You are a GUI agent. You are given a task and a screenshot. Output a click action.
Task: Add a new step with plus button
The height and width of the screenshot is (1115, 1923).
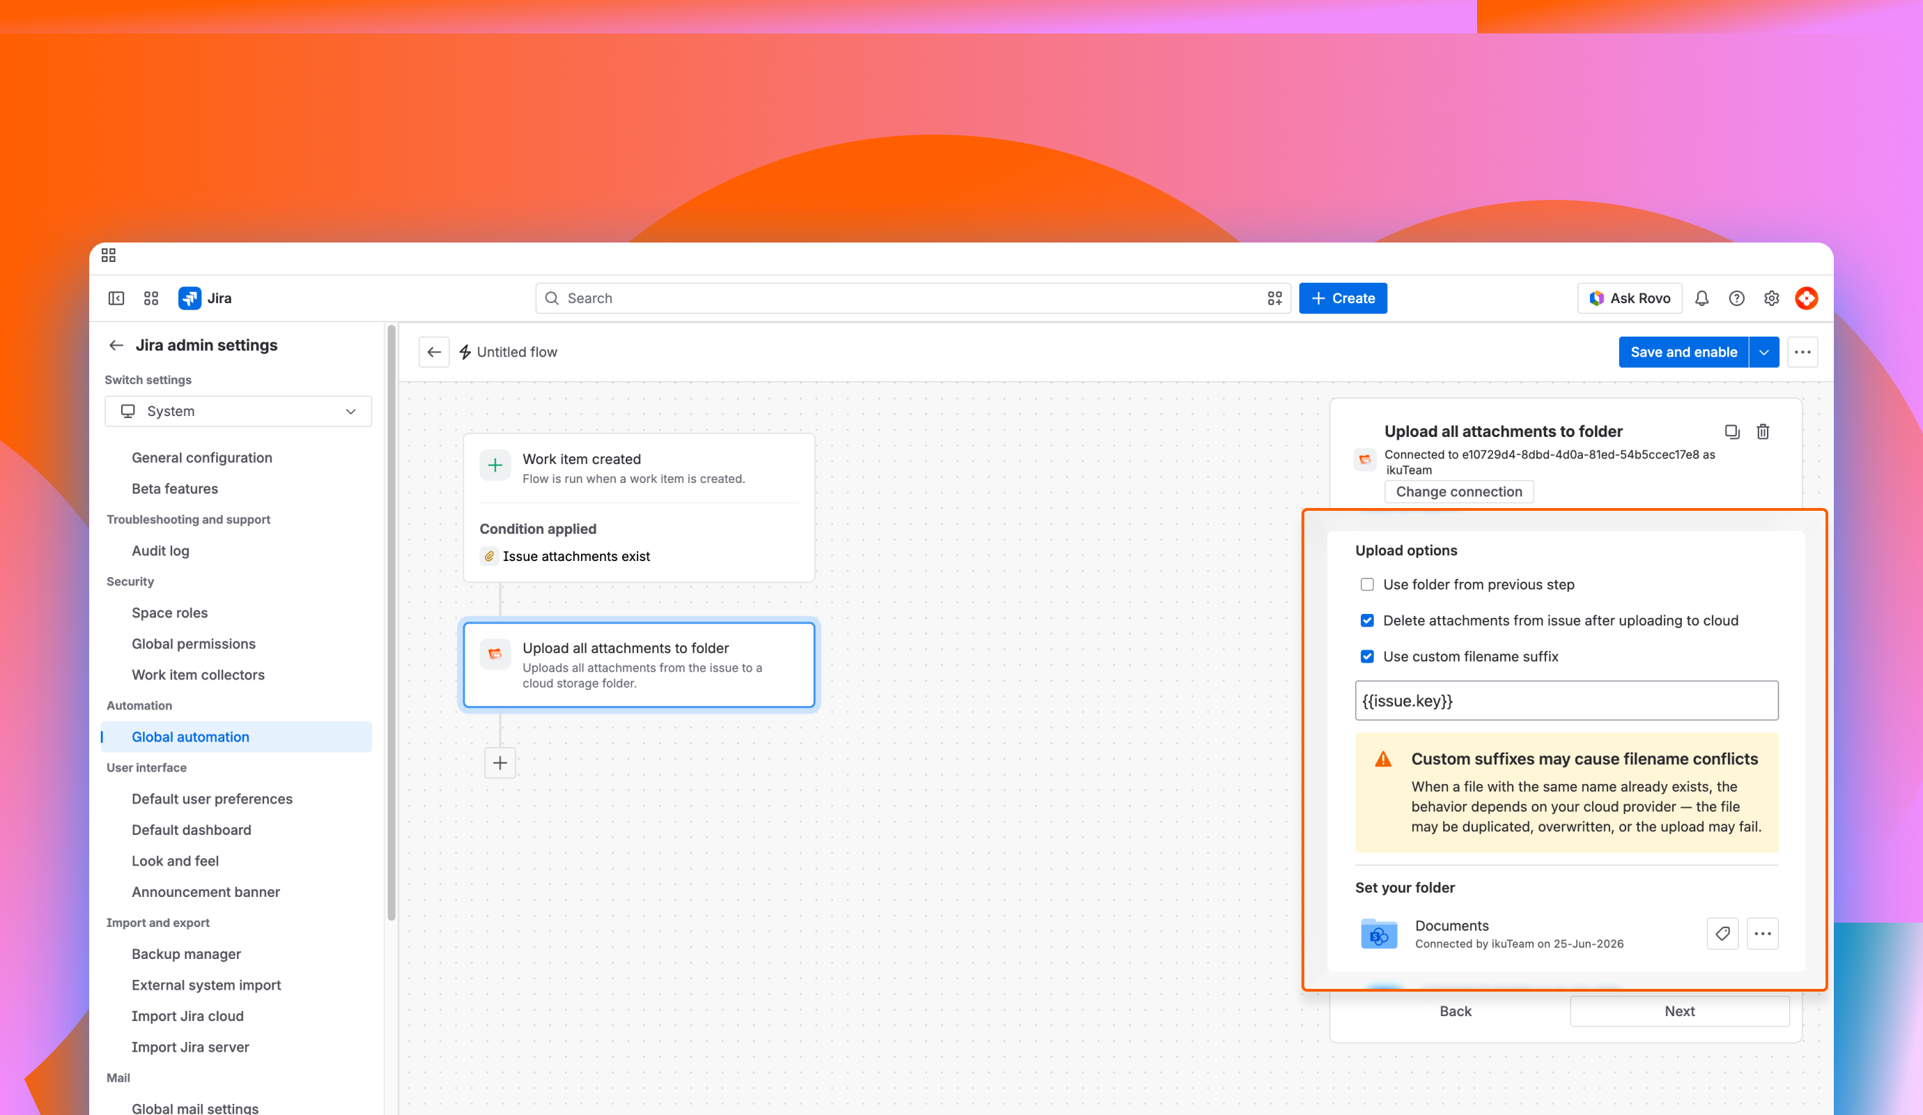[500, 762]
